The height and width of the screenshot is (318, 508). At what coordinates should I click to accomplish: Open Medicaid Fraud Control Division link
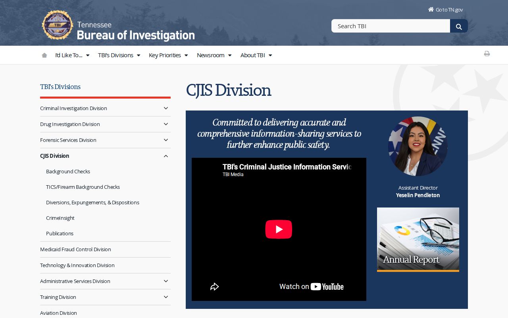click(75, 249)
